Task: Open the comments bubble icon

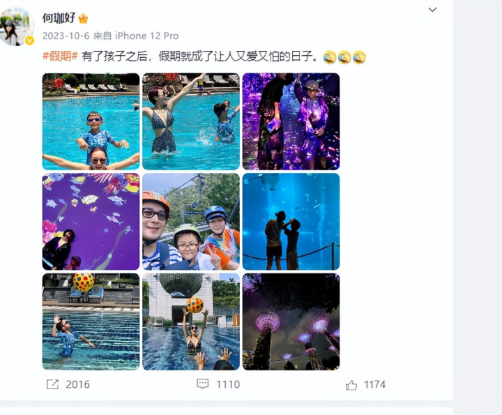Action: (202, 384)
